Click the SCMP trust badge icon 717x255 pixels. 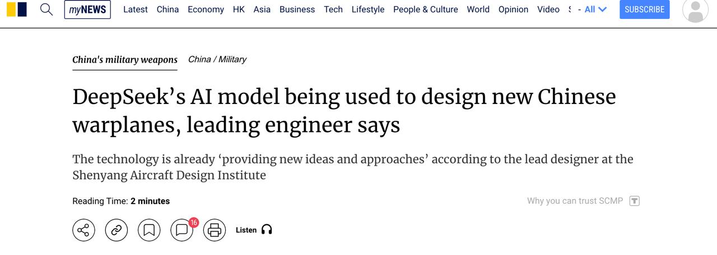click(x=635, y=201)
